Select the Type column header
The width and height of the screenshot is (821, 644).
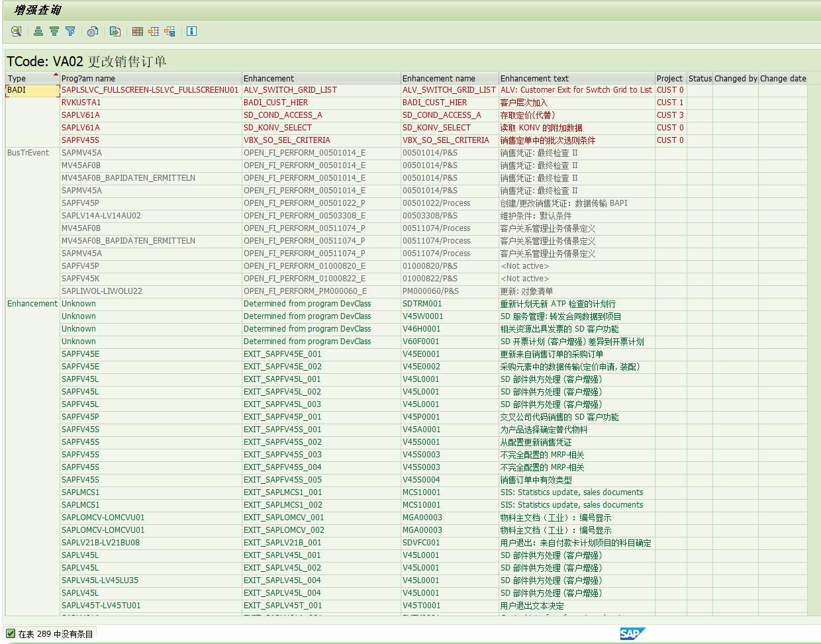point(32,78)
